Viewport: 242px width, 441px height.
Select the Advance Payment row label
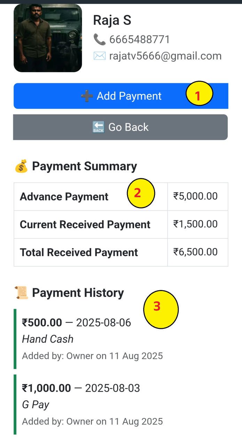tap(64, 197)
